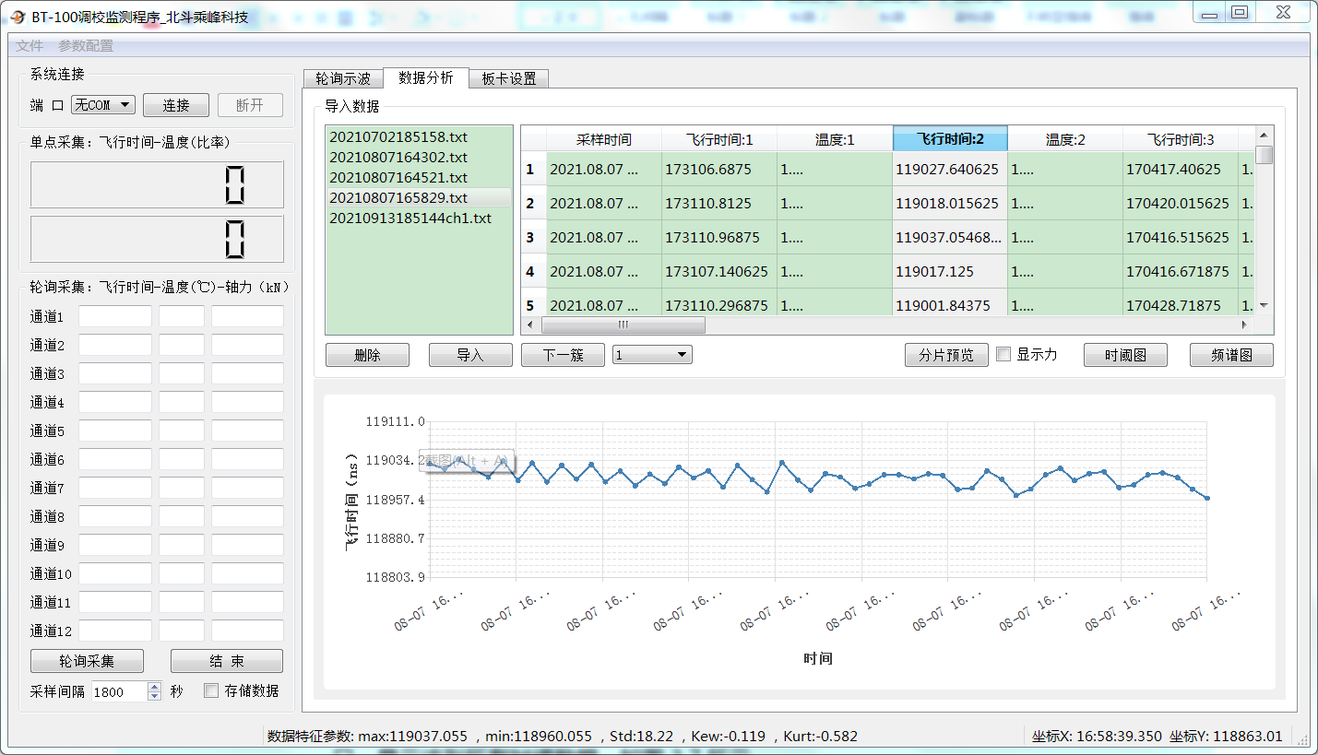
Task: Toggle the 存储数据 checkbox
Action: click(x=211, y=690)
